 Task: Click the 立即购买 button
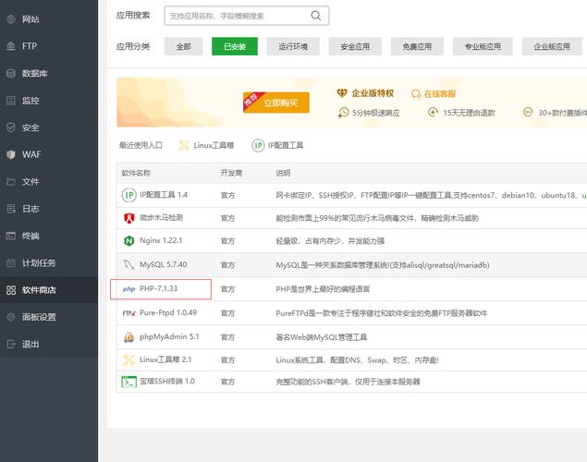point(276,103)
